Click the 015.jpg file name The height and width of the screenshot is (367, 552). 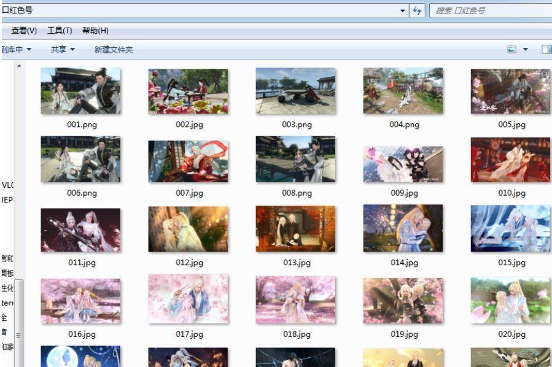tap(512, 263)
